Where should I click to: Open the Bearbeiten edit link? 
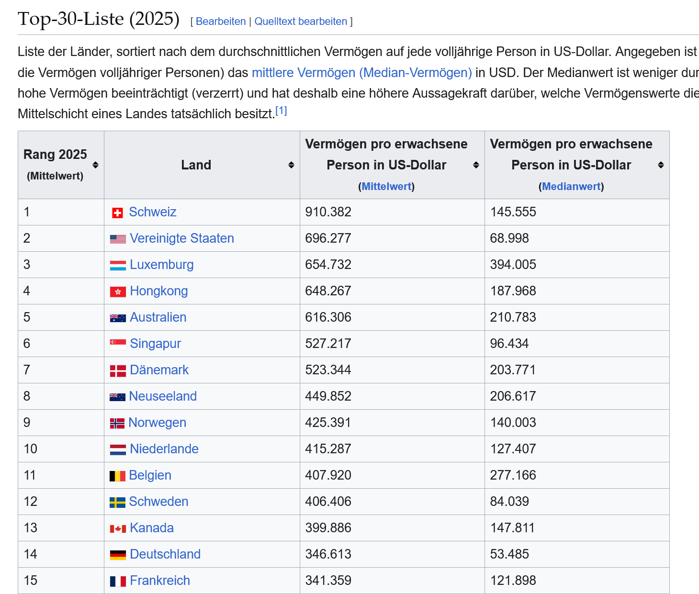click(x=221, y=22)
